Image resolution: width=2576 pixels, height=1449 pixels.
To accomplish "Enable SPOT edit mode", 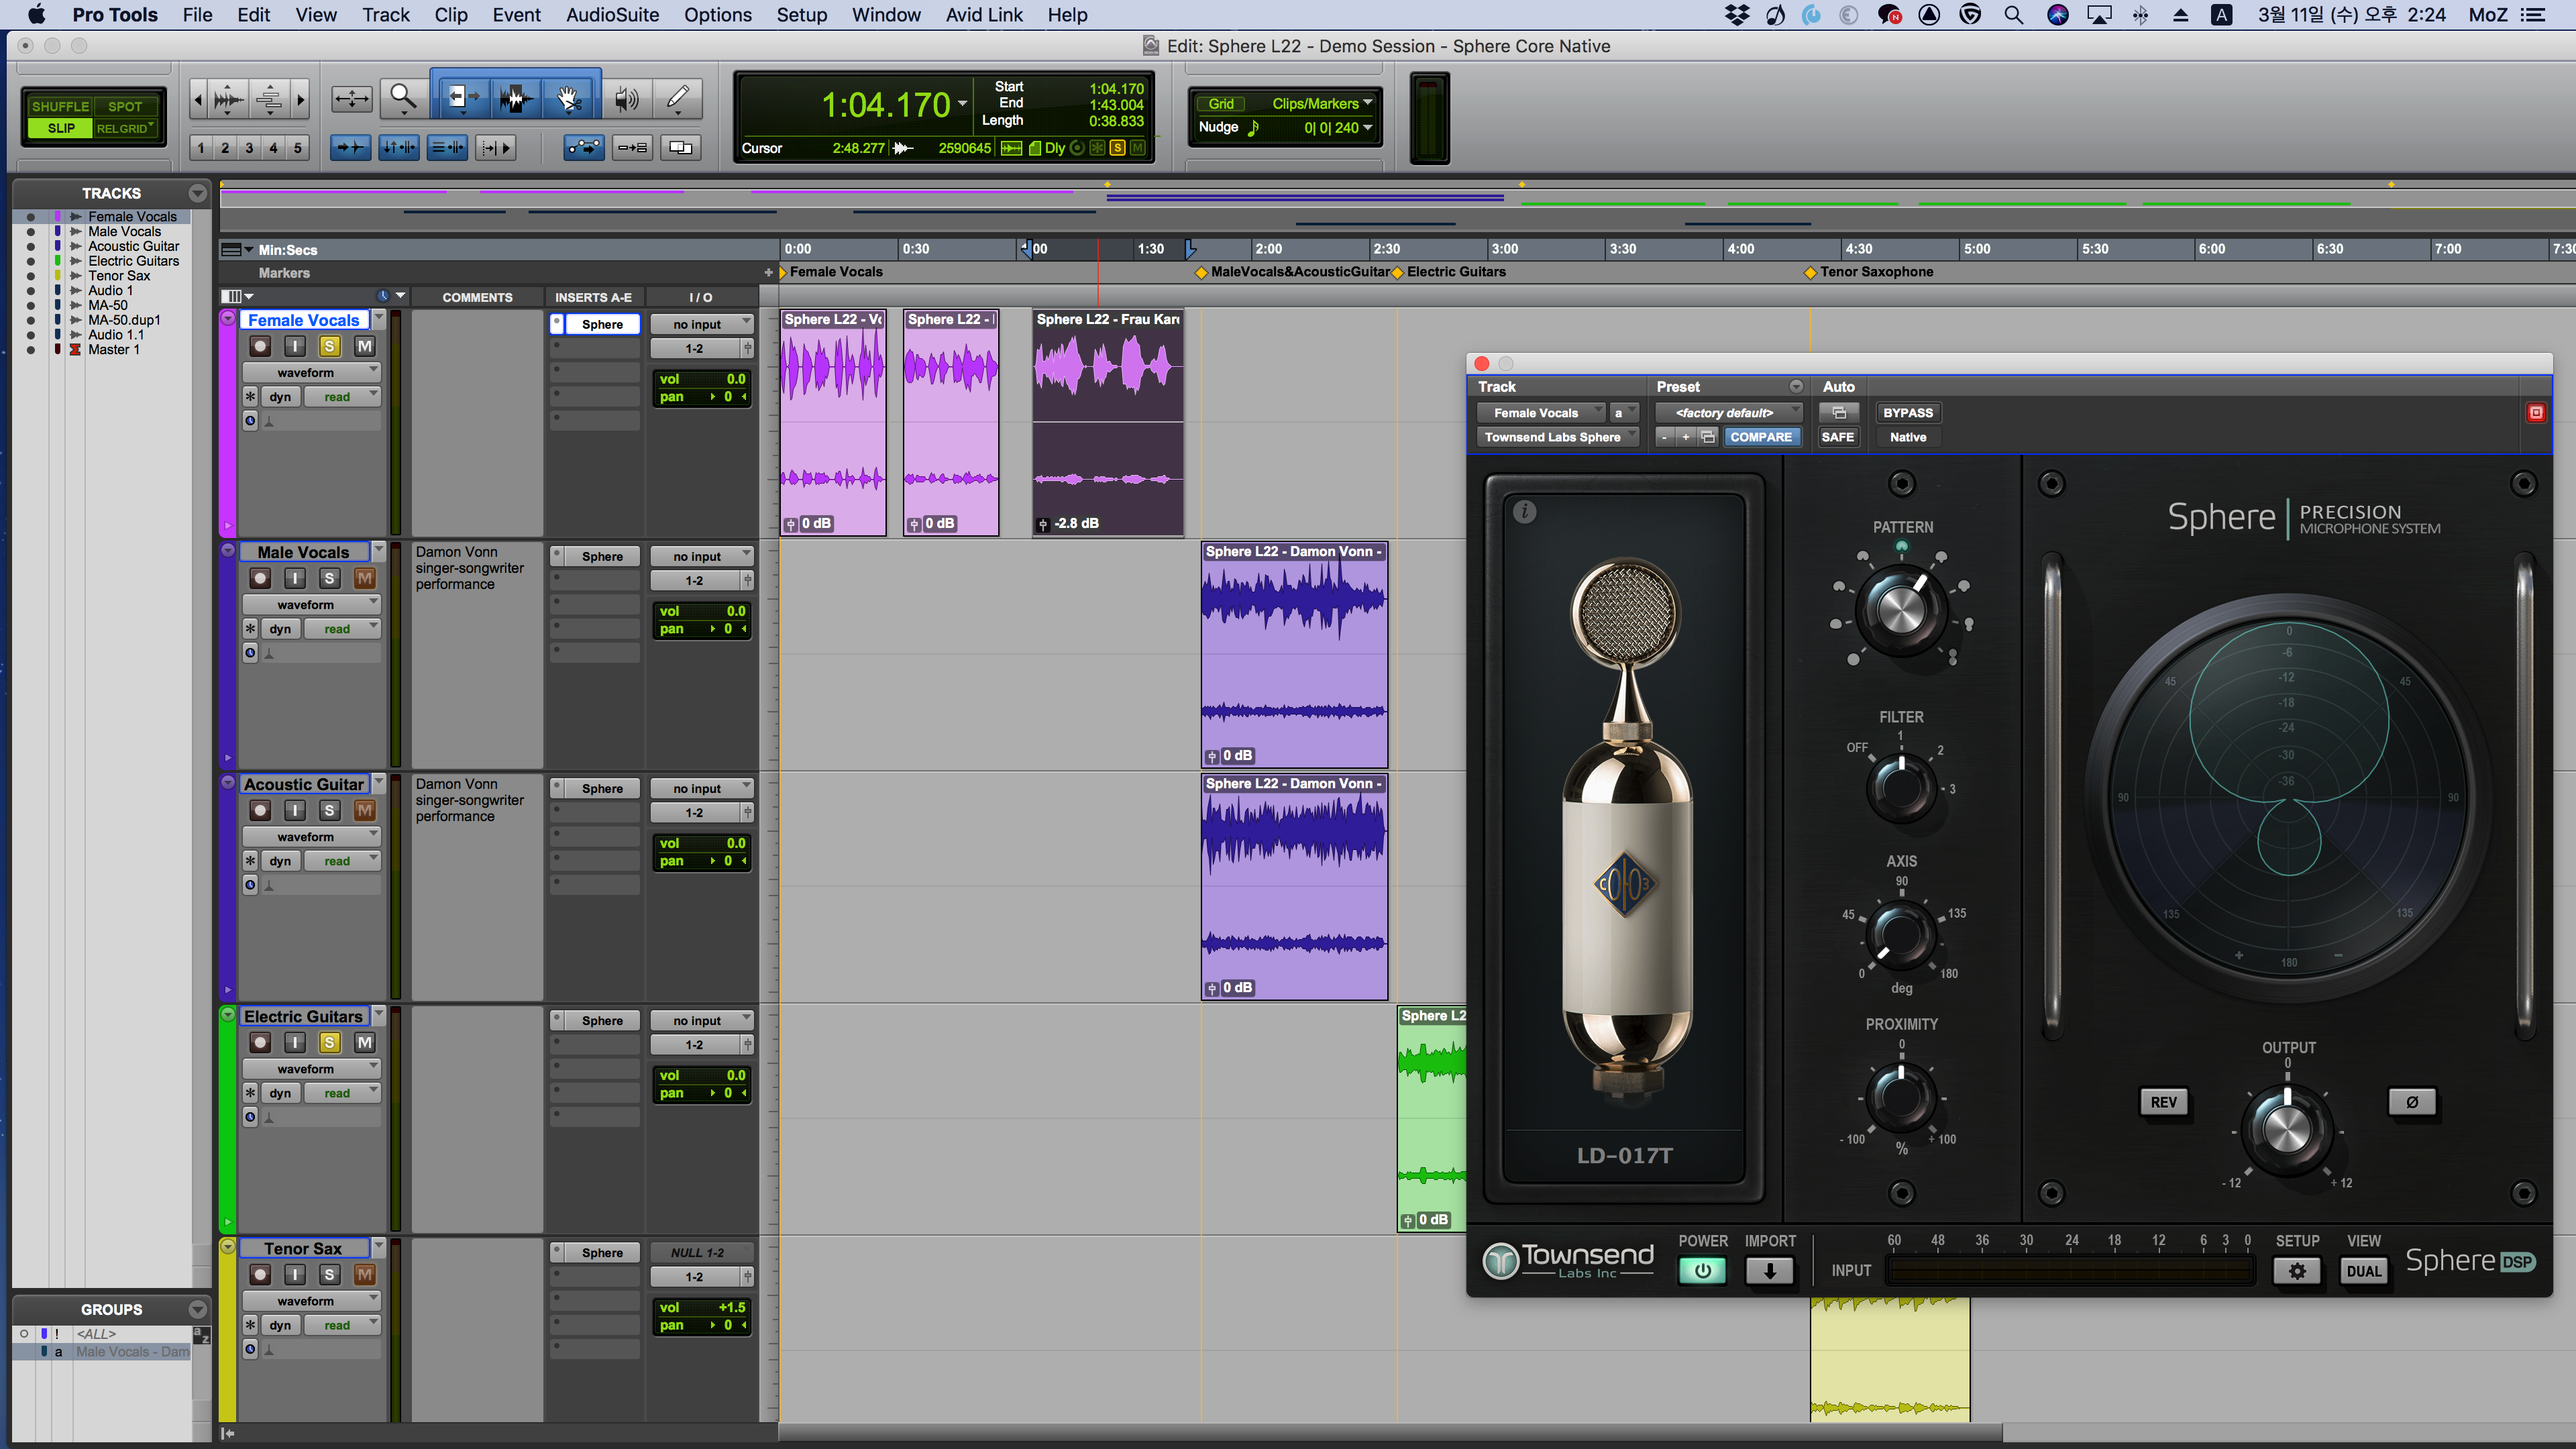I will (x=125, y=106).
